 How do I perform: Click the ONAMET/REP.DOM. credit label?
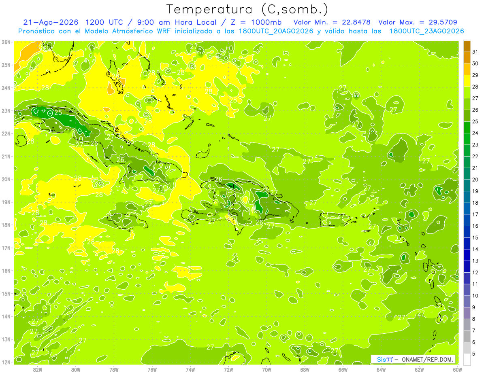428,360
